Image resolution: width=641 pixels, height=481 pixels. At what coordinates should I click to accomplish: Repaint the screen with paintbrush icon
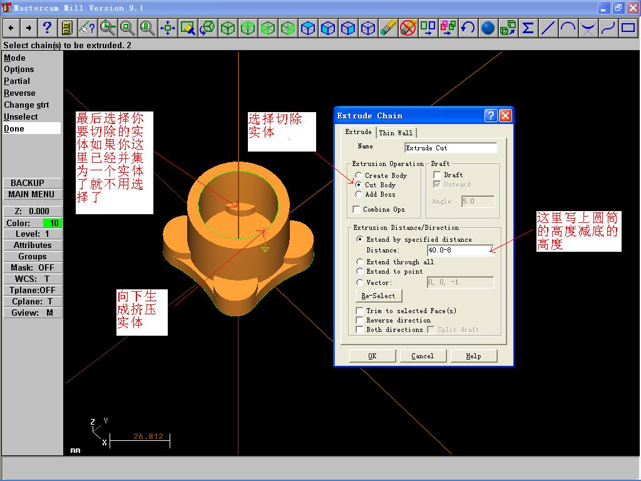188,28
